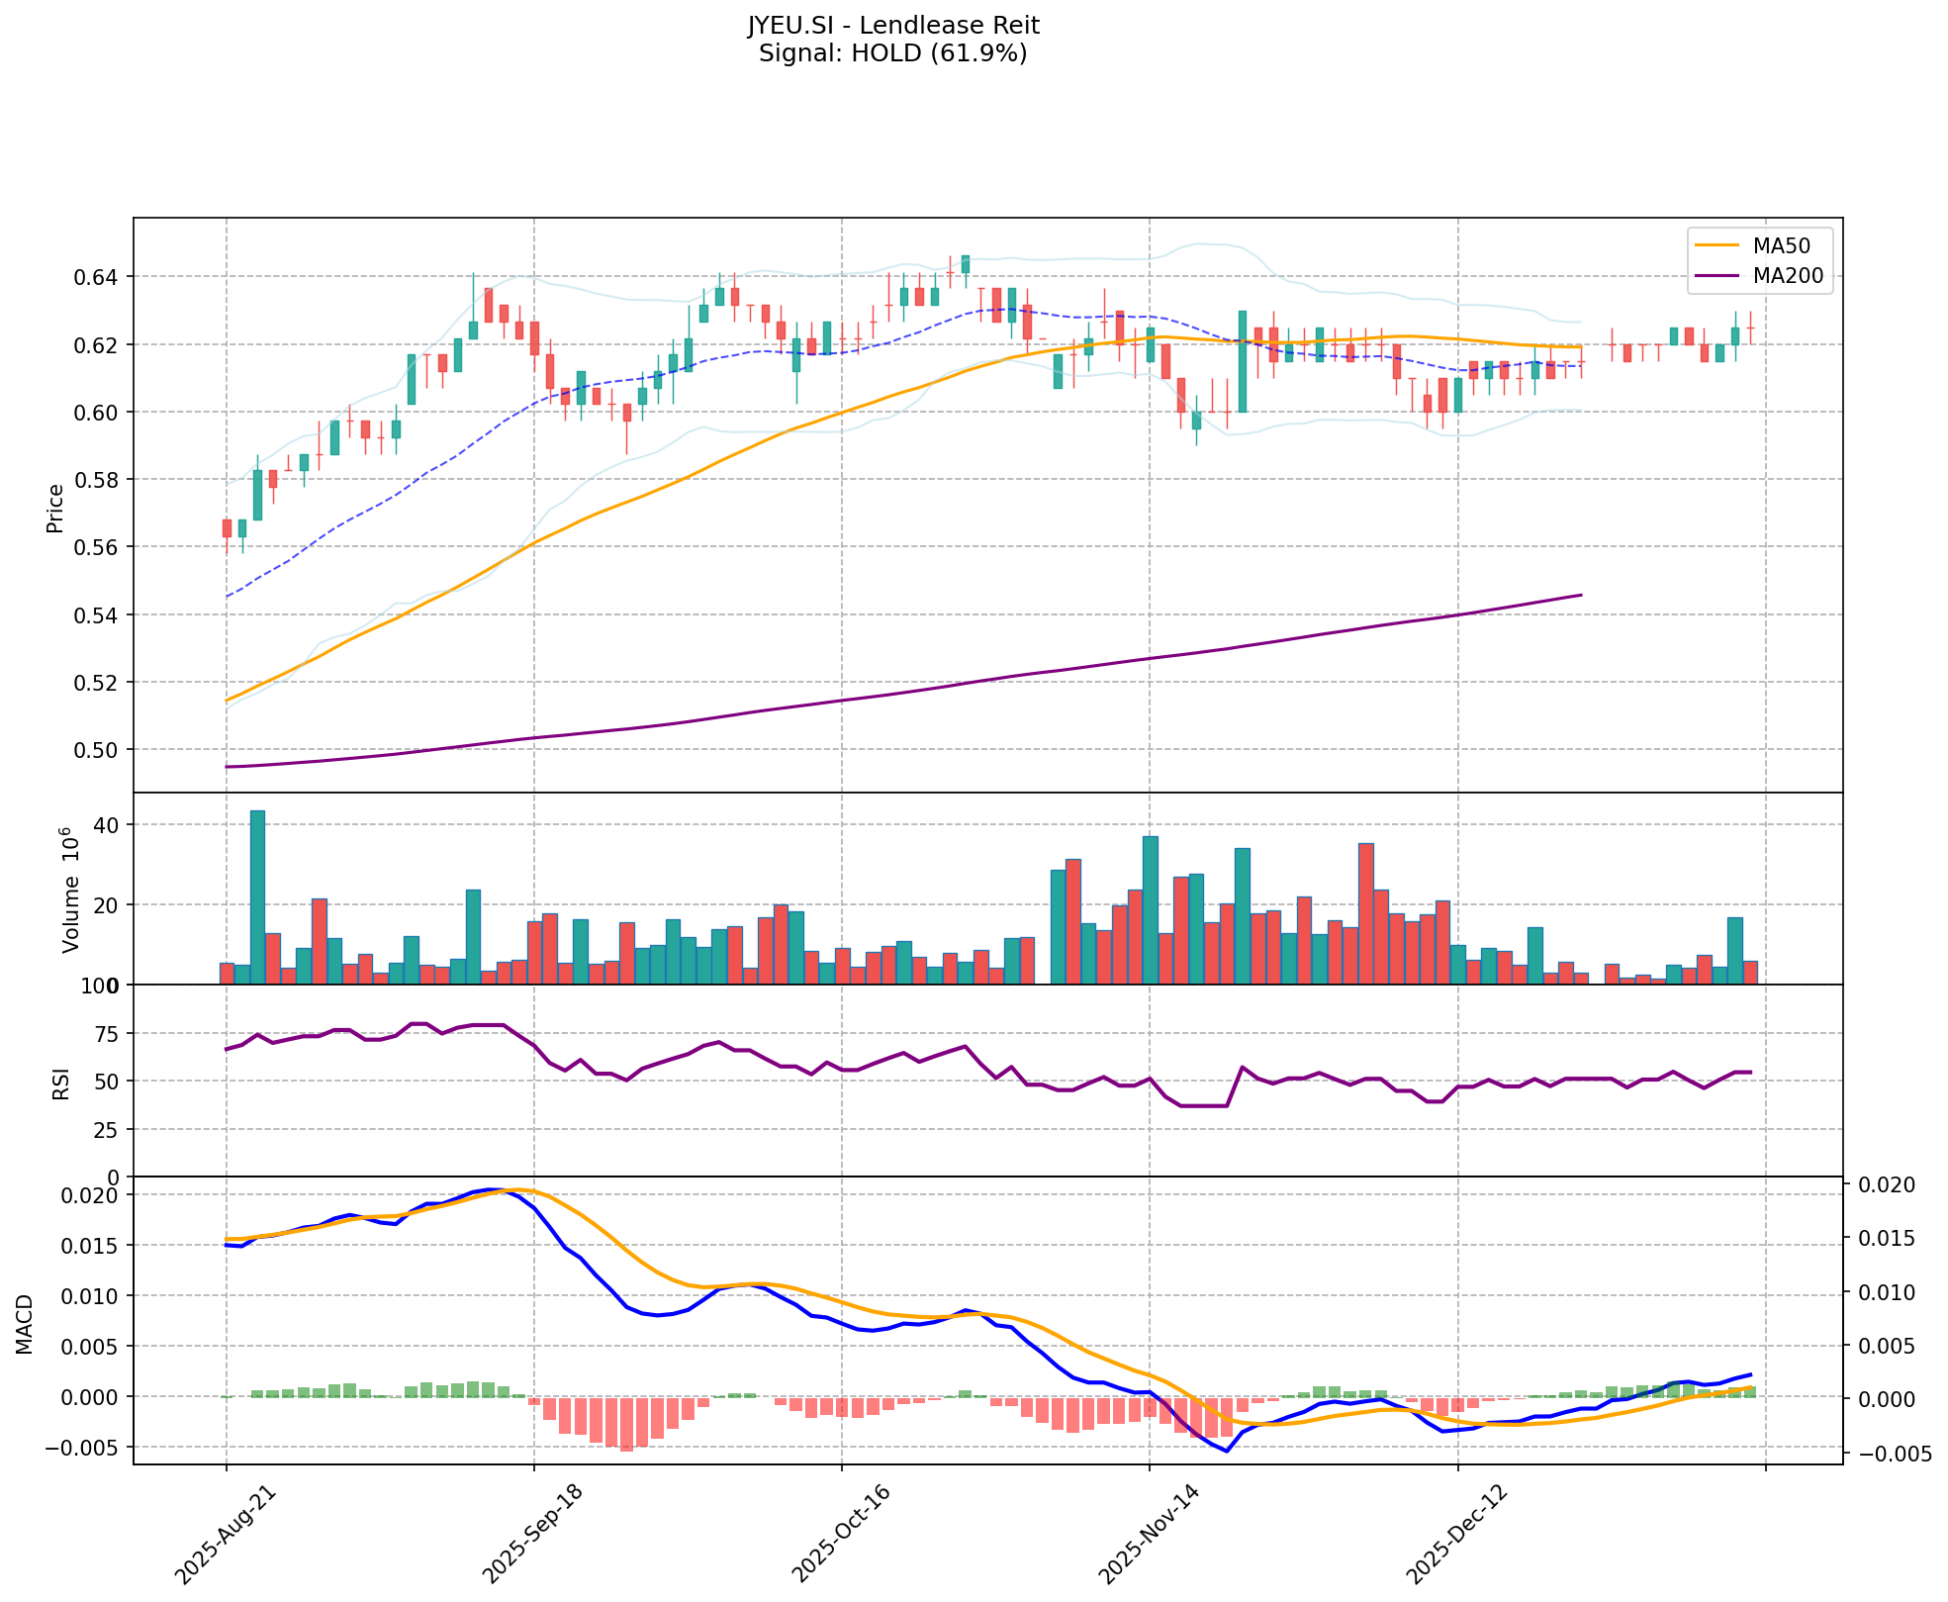Click the 2025-Sep-18 date axis label
The width and height of the screenshot is (1948, 1602).
(x=531, y=1535)
